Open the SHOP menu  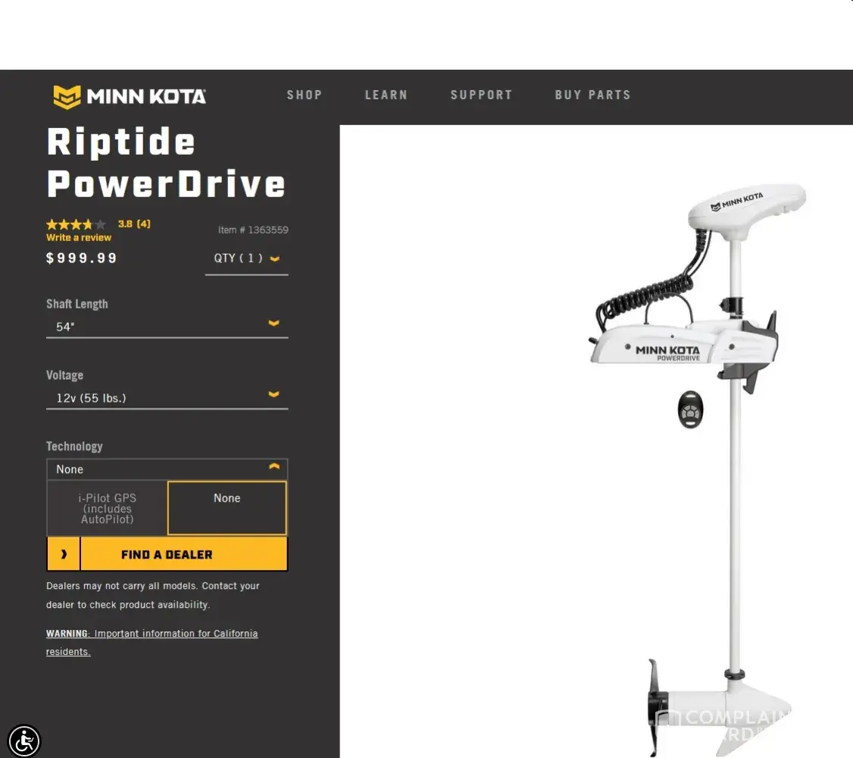coord(305,95)
